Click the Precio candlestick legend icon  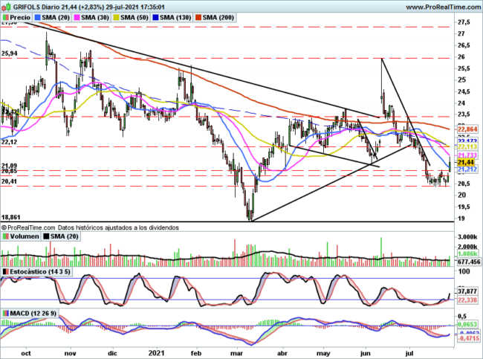[5, 18]
